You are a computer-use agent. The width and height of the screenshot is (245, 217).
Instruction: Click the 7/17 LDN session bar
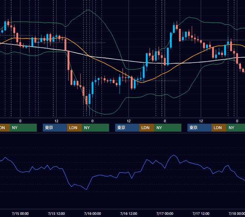tap(219, 128)
